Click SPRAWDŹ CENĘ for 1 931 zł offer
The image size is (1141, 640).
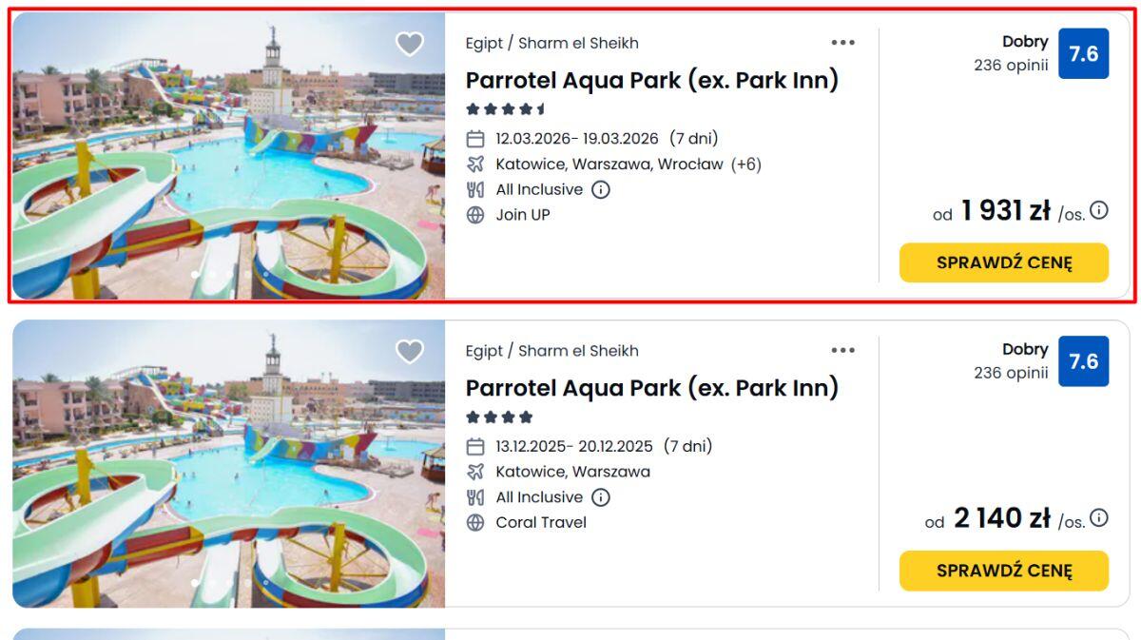[1004, 263]
